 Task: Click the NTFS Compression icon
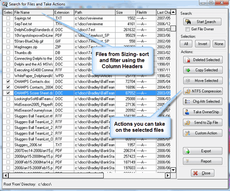(x=188, y=91)
